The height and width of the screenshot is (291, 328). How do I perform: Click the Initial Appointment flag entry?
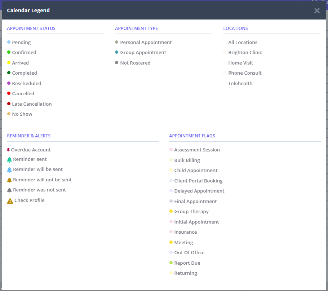pos(197,222)
